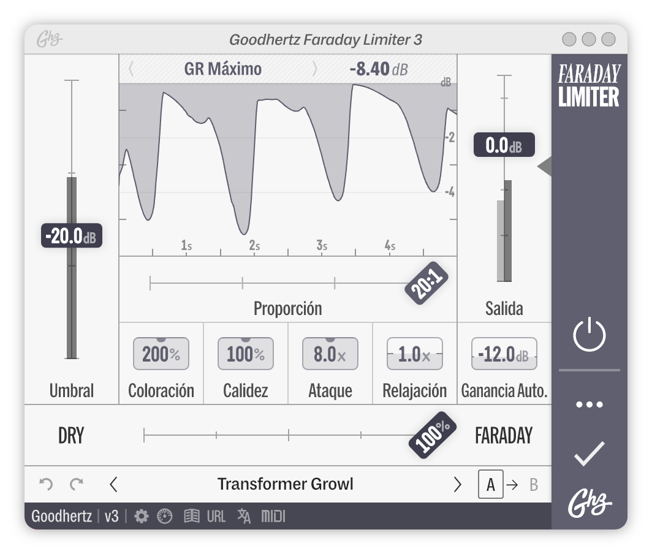Click the rightmost gray window control button
The width and height of the screenshot is (652, 554).
[x=608, y=39]
